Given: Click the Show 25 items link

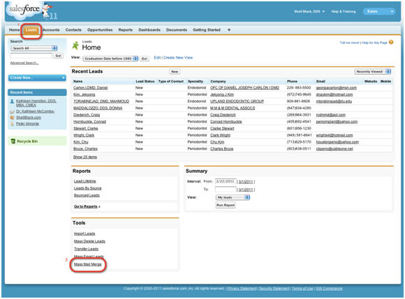Looking at the screenshot, I should [x=85, y=157].
